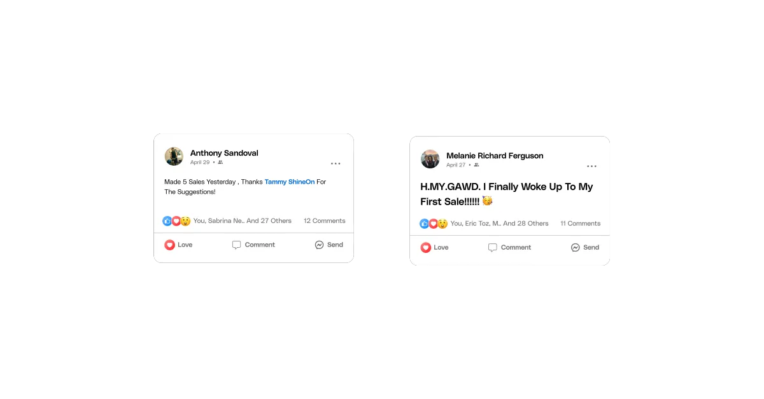The height and width of the screenshot is (399, 764).
Task: Tap Love heart icon on Anthony's post
Action: click(x=169, y=245)
